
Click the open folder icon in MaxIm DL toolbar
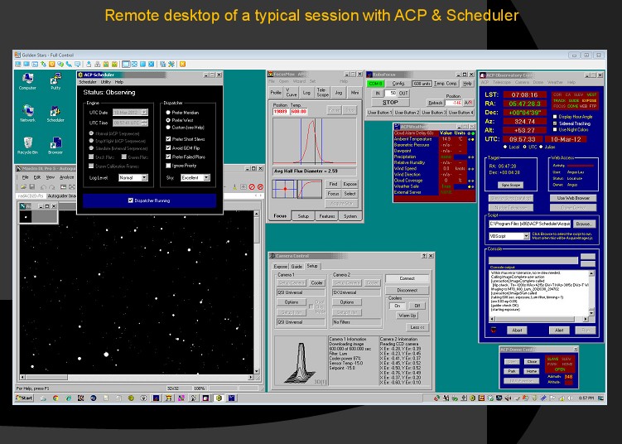pos(23,187)
